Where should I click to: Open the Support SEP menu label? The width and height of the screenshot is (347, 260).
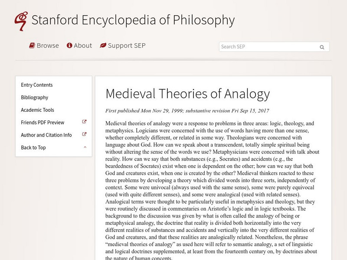coord(127,45)
